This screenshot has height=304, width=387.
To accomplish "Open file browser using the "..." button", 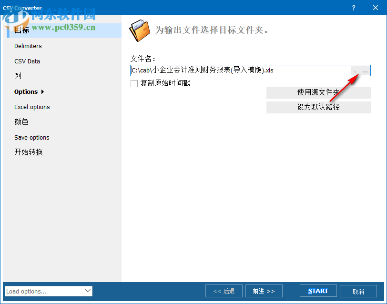I will click(x=365, y=70).
